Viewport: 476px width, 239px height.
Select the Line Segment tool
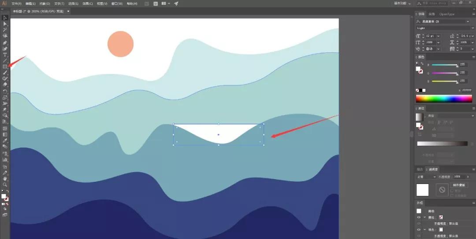tap(5, 61)
